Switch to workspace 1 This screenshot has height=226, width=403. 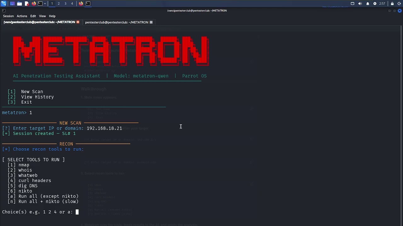52,3
